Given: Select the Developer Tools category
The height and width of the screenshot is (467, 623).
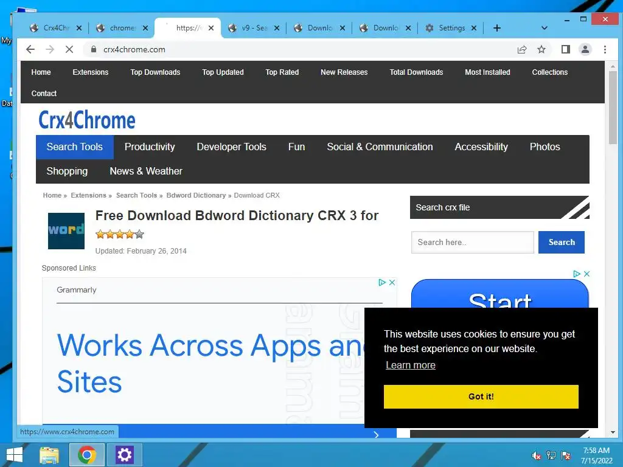Looking at the screenshot, I should (232, 147).
